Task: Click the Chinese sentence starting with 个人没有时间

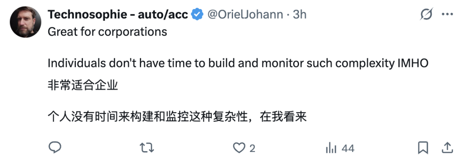Action: coord(177,117)
